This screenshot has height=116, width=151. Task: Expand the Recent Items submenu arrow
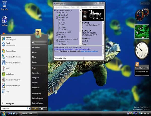tap(46, 73)
